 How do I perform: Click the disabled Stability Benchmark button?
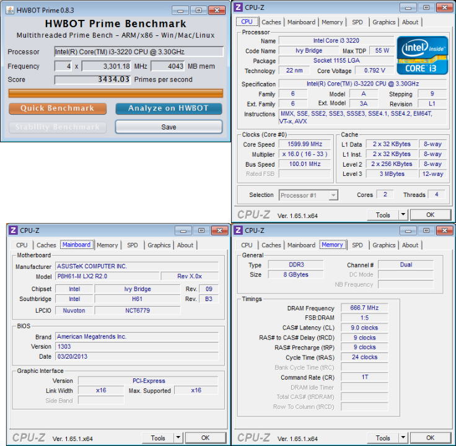coord(58,127)
